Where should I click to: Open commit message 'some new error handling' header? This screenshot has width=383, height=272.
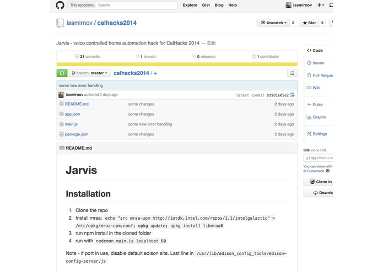coord(81,85)
